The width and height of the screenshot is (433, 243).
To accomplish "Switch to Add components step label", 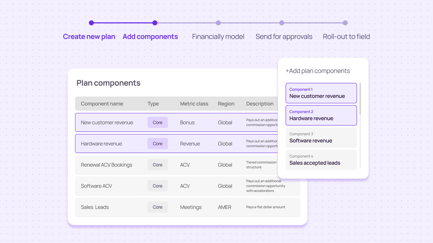I will (150, 37).
